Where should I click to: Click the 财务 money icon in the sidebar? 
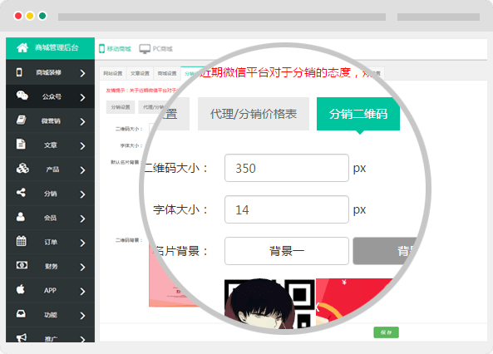22,265
